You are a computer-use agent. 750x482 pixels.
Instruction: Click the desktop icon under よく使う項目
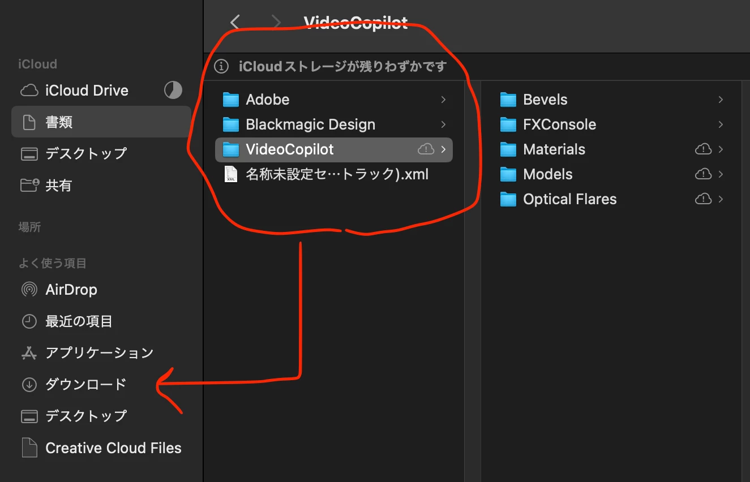[x=29, y=416]
